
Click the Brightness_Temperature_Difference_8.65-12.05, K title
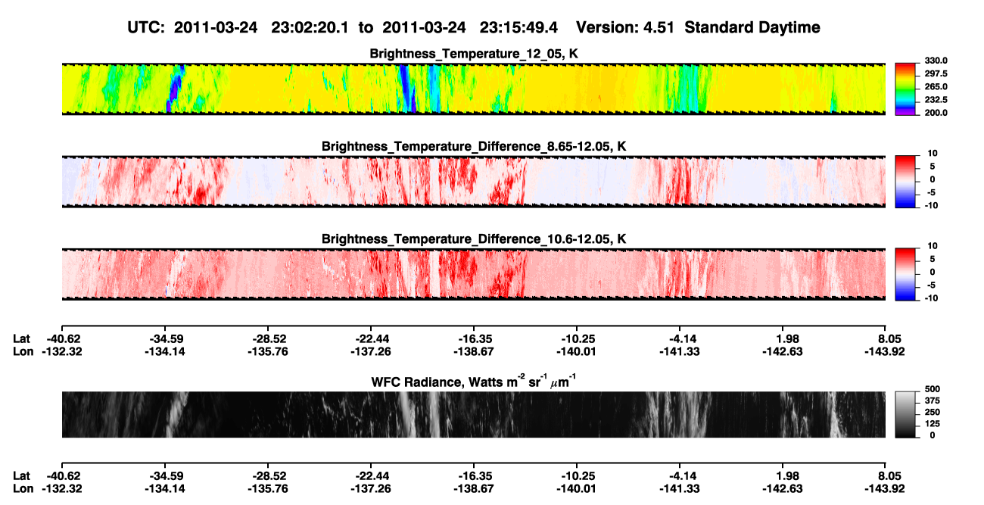click(x=474, y=146)
